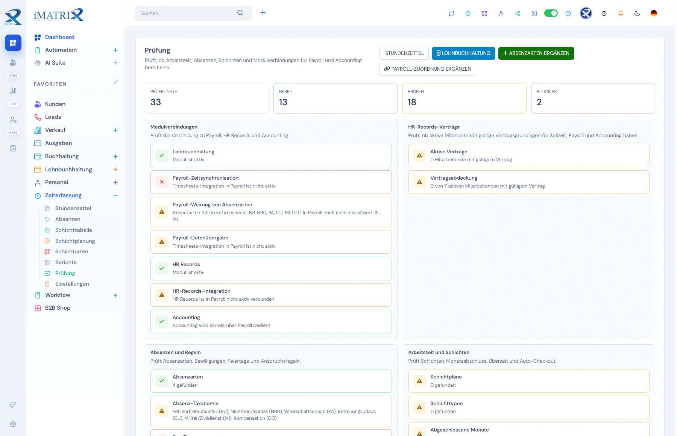Expand Buchhaltung with its plus icon

115,157
